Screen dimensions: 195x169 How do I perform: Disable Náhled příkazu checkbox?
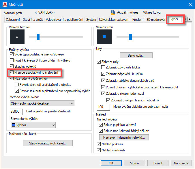[99, 144]
